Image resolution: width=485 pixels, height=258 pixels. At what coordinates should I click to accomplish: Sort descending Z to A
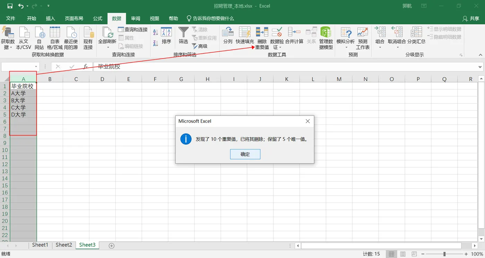[x=156, y=43]
